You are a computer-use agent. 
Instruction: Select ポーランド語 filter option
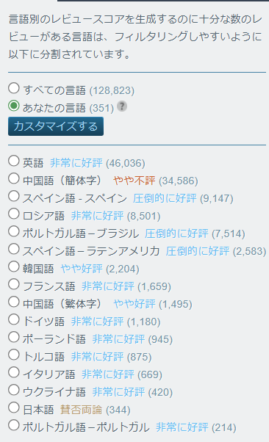[13, 337]
